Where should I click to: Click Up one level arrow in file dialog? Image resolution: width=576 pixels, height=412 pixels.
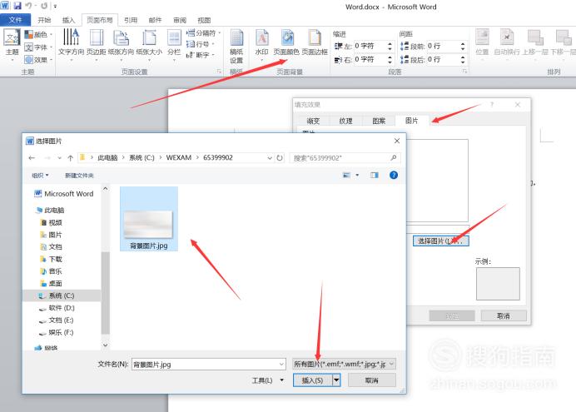click(70, 158)
